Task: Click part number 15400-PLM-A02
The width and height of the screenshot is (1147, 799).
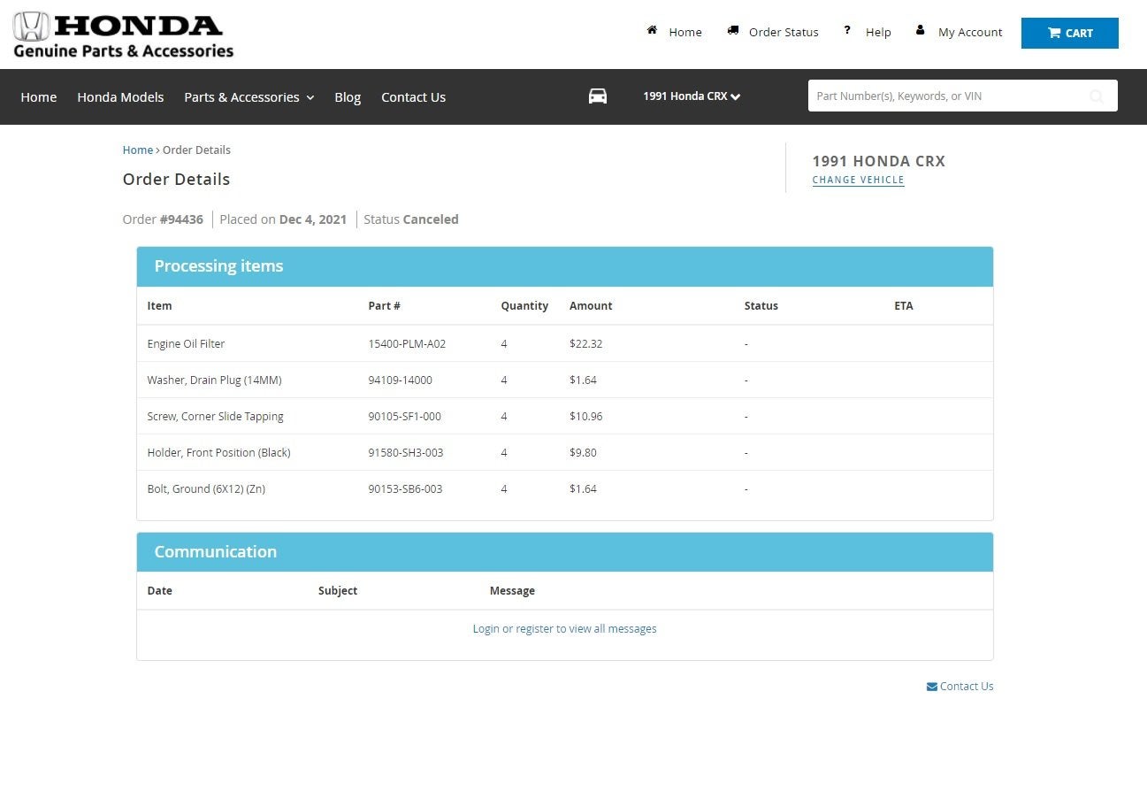Action: 407,343
